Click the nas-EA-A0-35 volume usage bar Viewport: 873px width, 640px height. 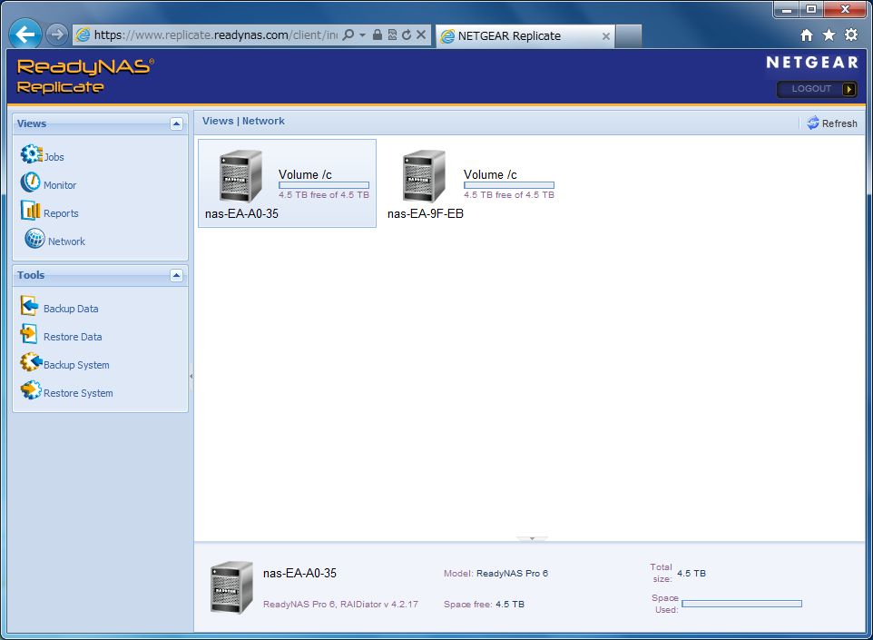323,185
